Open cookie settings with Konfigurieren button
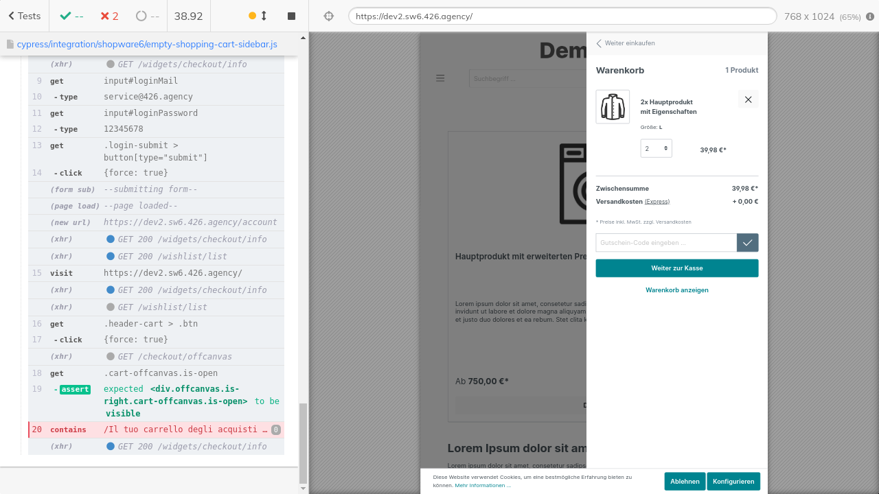This screenshot has height=494, width=879. (x=733, y=482)
